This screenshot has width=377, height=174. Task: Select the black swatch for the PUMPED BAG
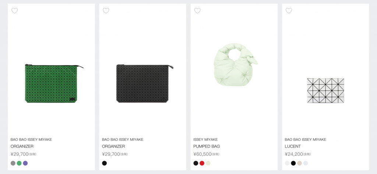196,163
